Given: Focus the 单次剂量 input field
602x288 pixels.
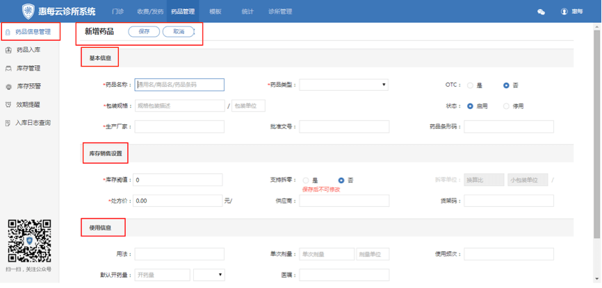Looking at the screenshot, I should coord(327,254).
